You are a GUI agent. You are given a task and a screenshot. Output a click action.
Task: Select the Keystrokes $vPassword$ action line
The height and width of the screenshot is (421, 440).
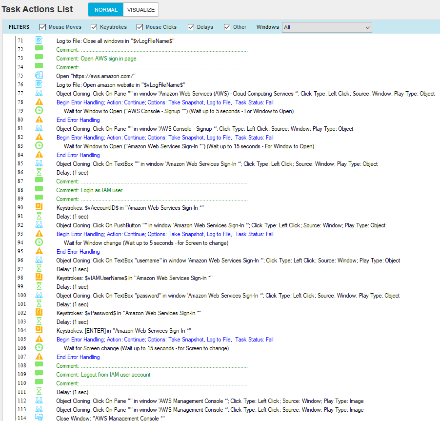[129, 313]
